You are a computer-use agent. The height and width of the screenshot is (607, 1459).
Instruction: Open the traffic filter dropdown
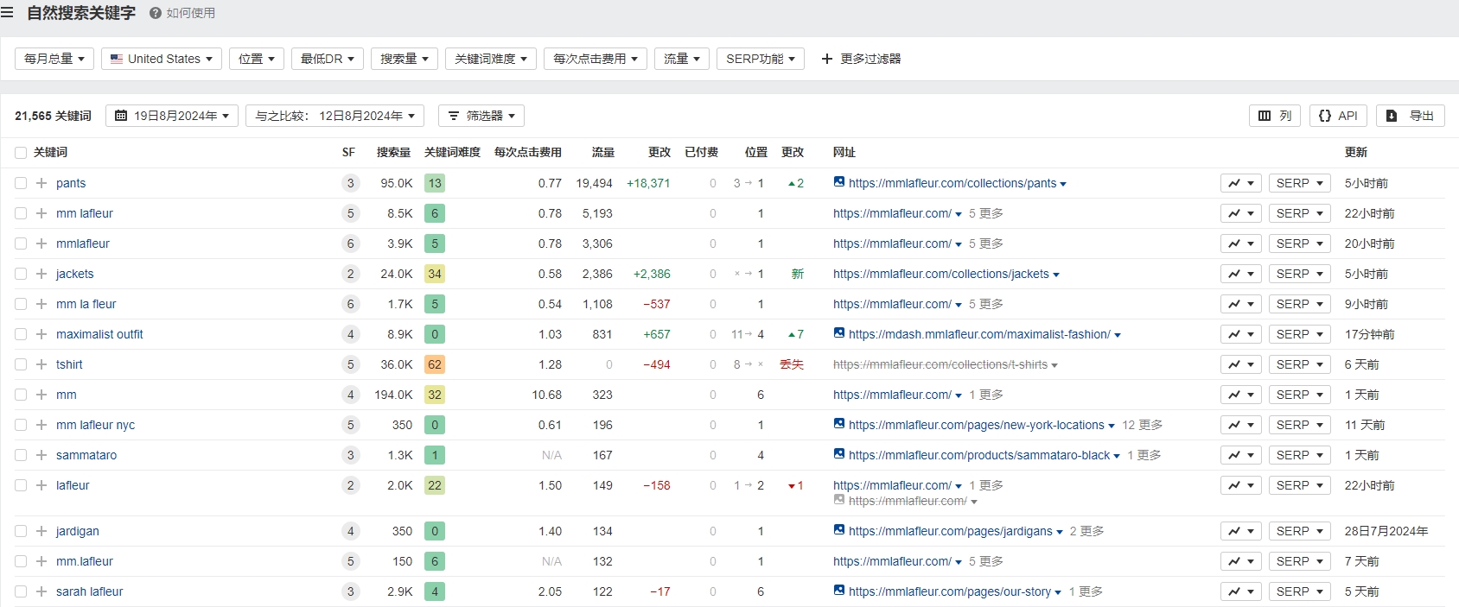tap(682, 59)
